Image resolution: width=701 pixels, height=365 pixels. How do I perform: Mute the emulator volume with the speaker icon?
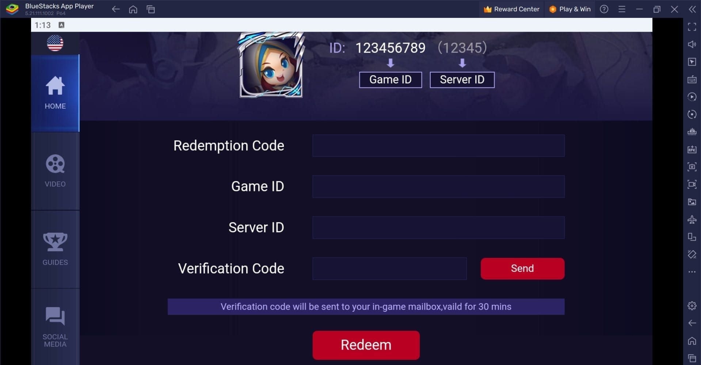[692, 44]
